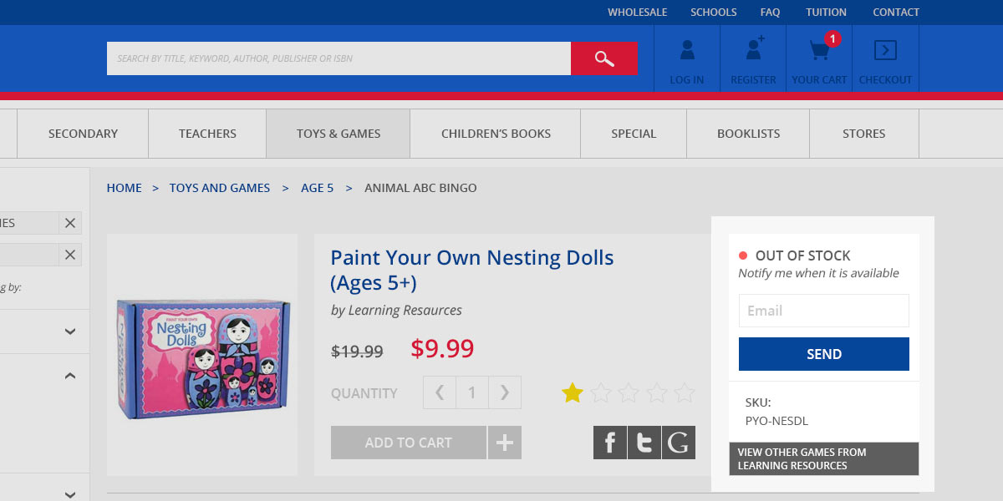Rate product with the fifth star

685,392
